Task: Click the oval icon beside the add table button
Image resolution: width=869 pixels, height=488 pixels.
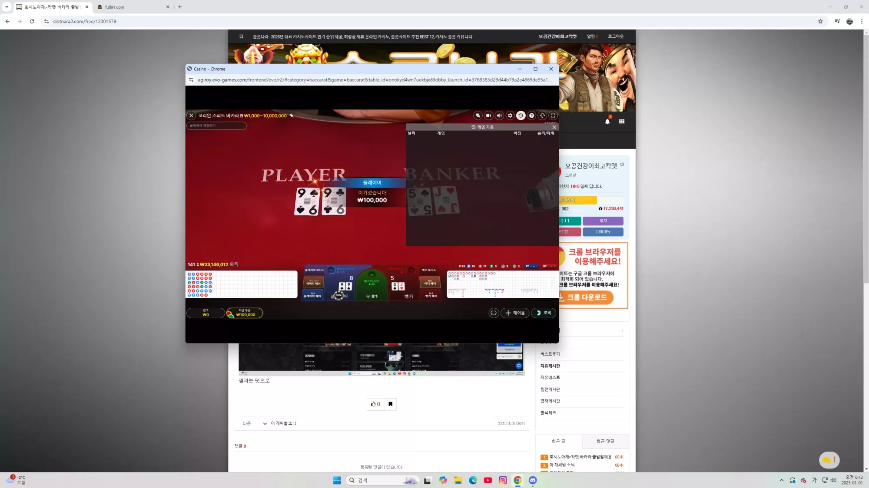Action: pyautogui.click(x=494, y=313)
